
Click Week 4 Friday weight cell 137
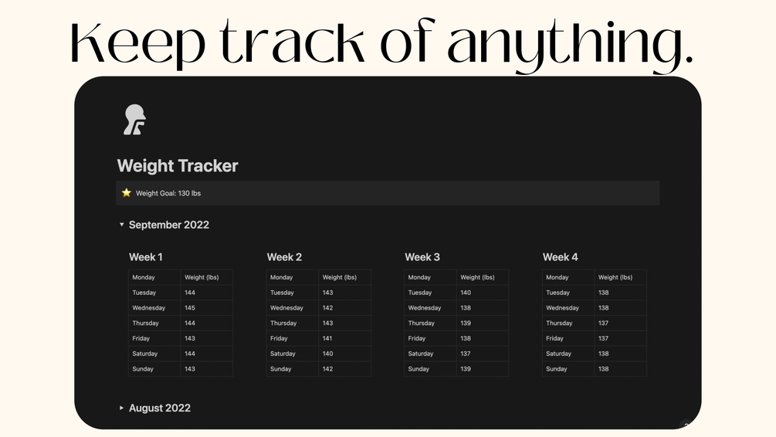coord(621,338)
